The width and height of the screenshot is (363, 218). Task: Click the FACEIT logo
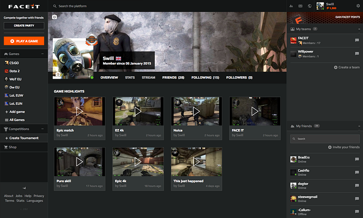click(24, 6)
